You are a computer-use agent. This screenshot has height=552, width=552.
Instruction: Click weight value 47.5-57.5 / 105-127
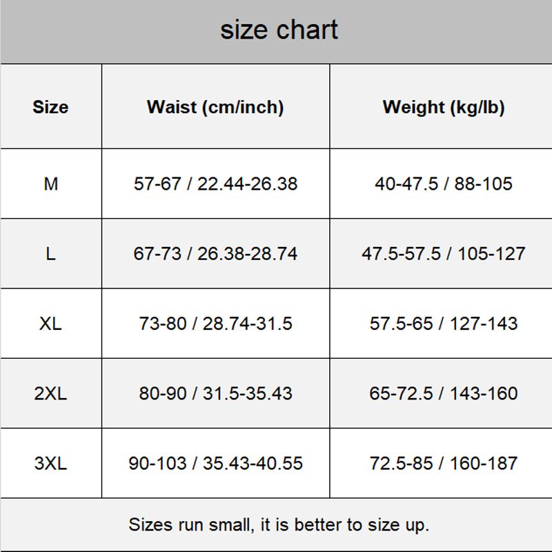[443, 254]
